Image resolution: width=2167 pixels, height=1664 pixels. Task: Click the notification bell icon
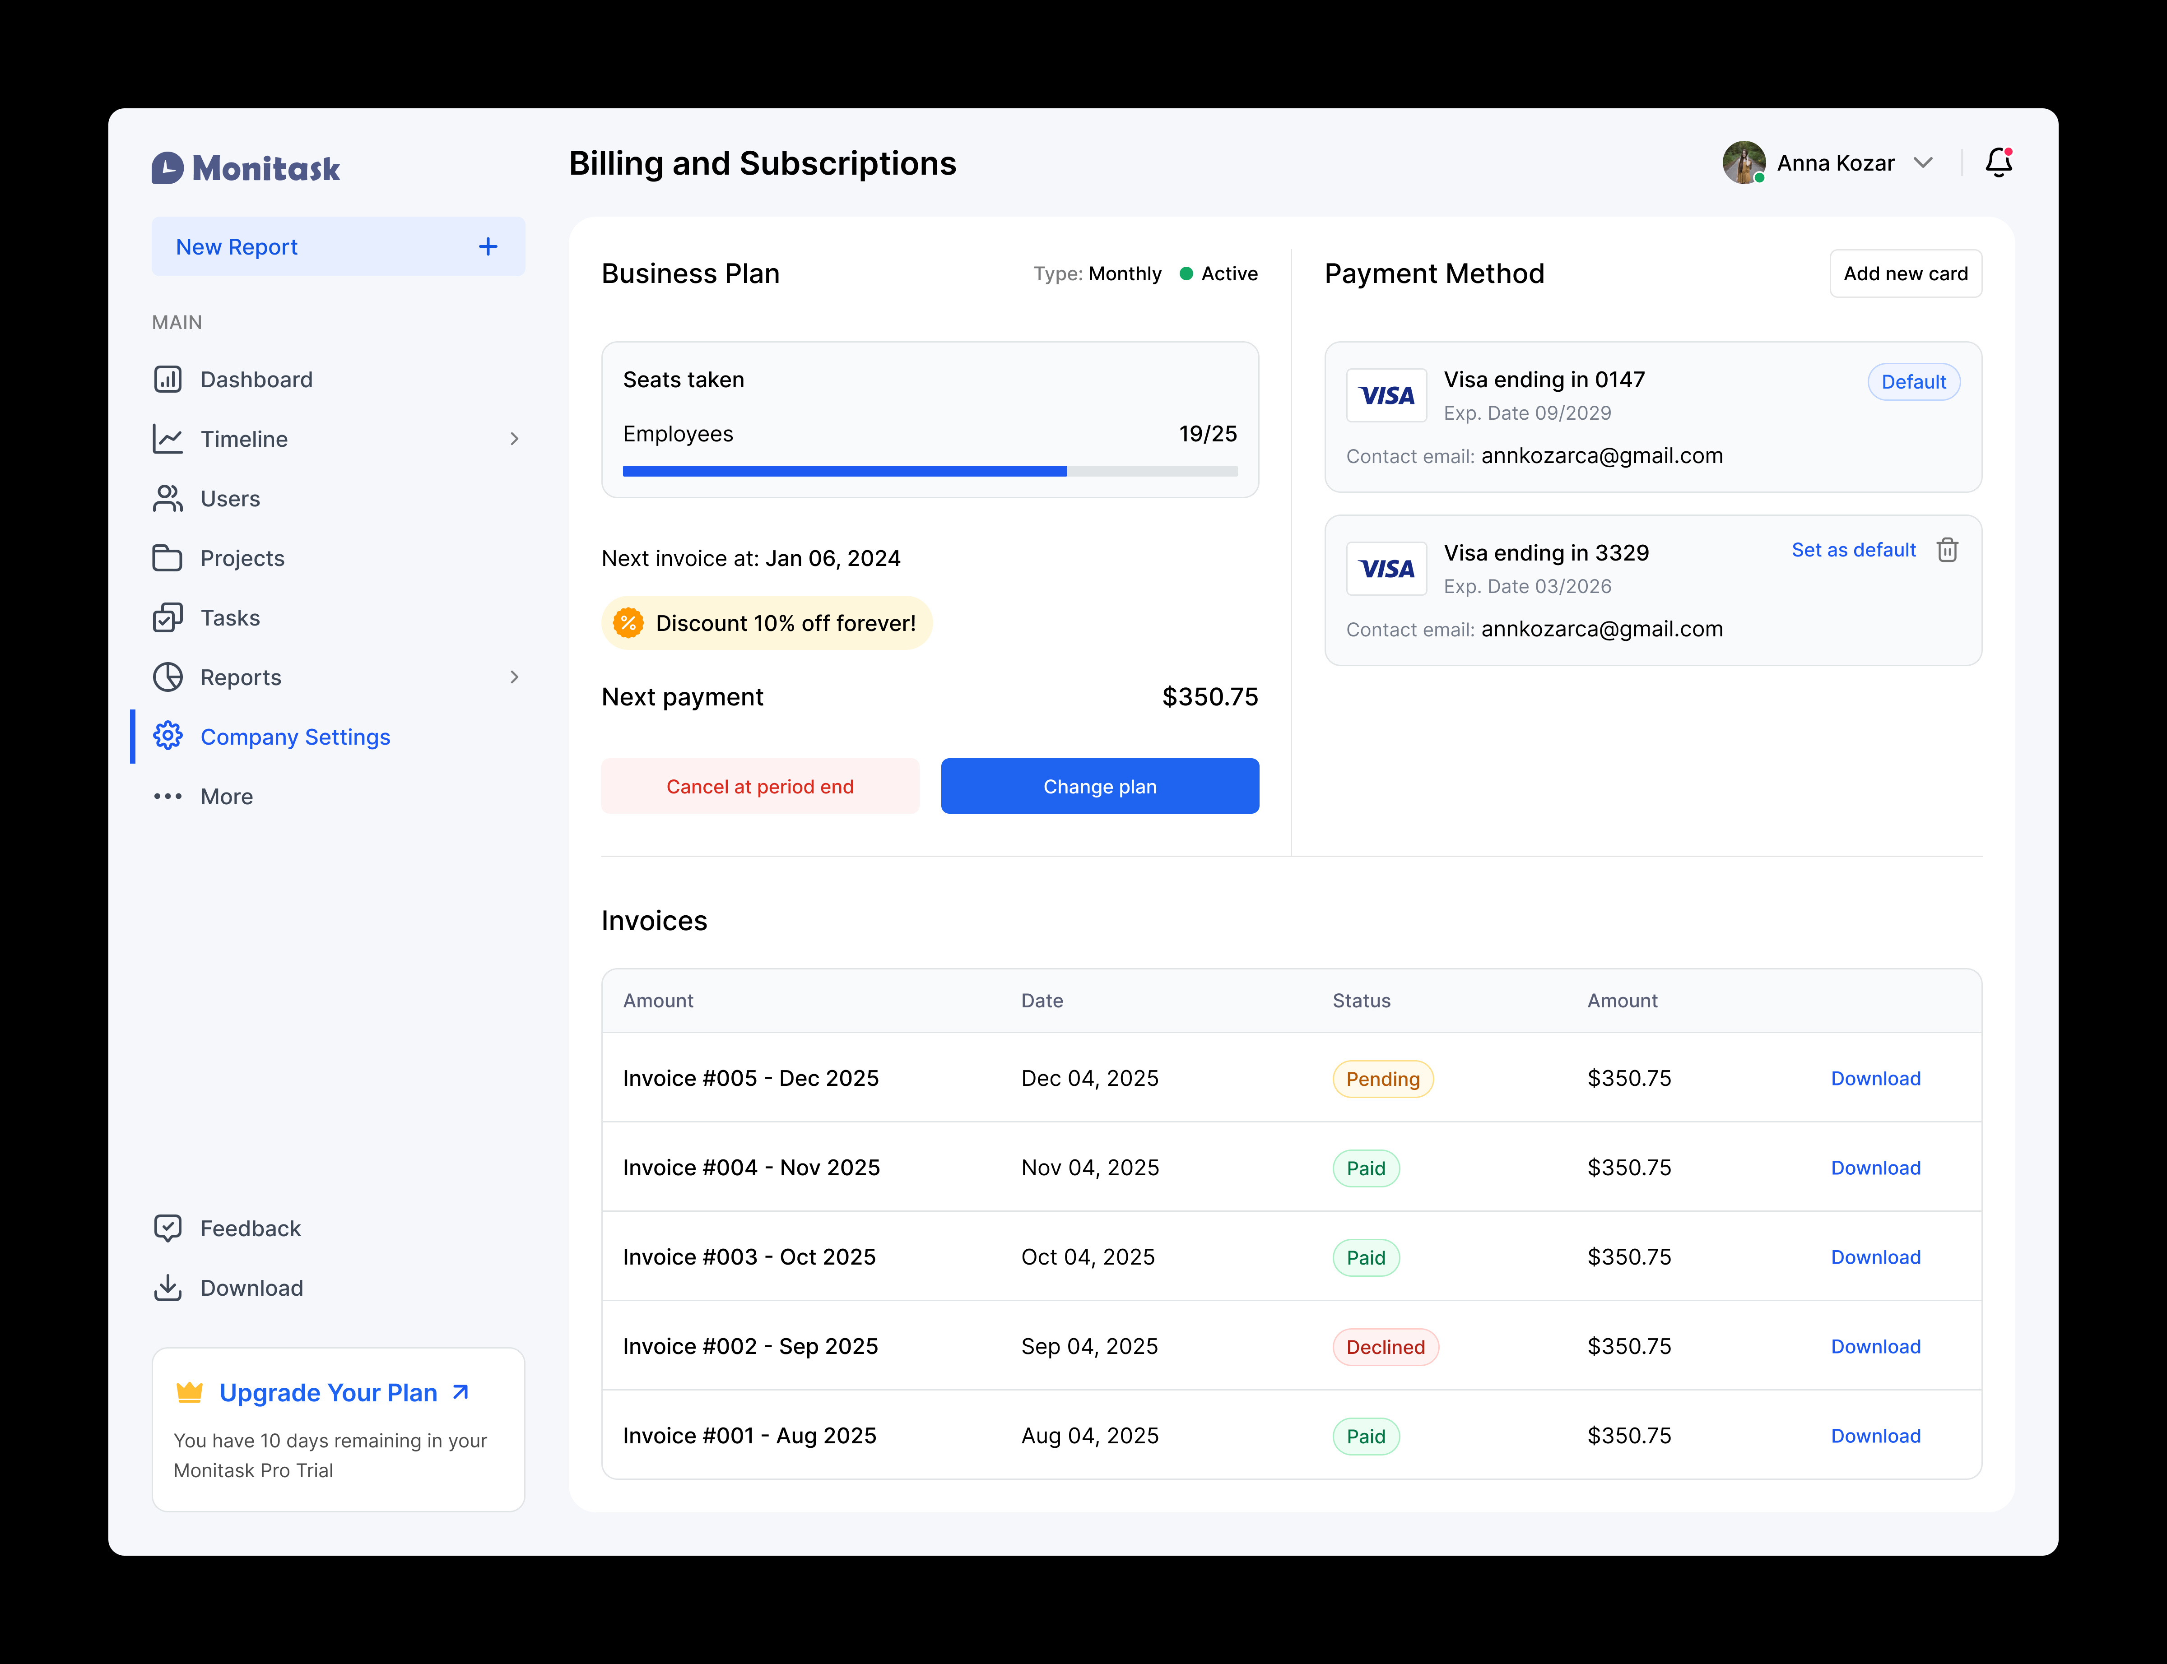[x=1999, y=162]
